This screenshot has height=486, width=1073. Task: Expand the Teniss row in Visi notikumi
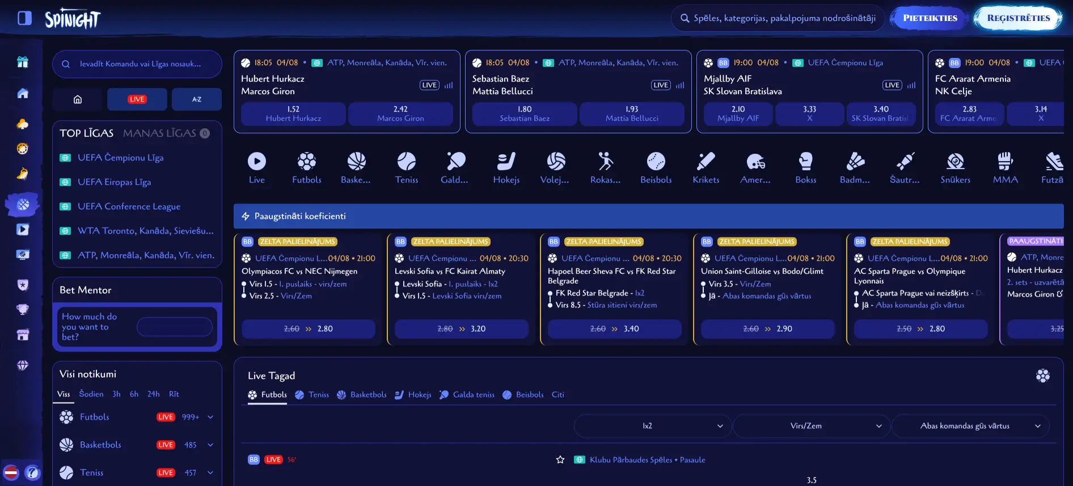[210, 472]
